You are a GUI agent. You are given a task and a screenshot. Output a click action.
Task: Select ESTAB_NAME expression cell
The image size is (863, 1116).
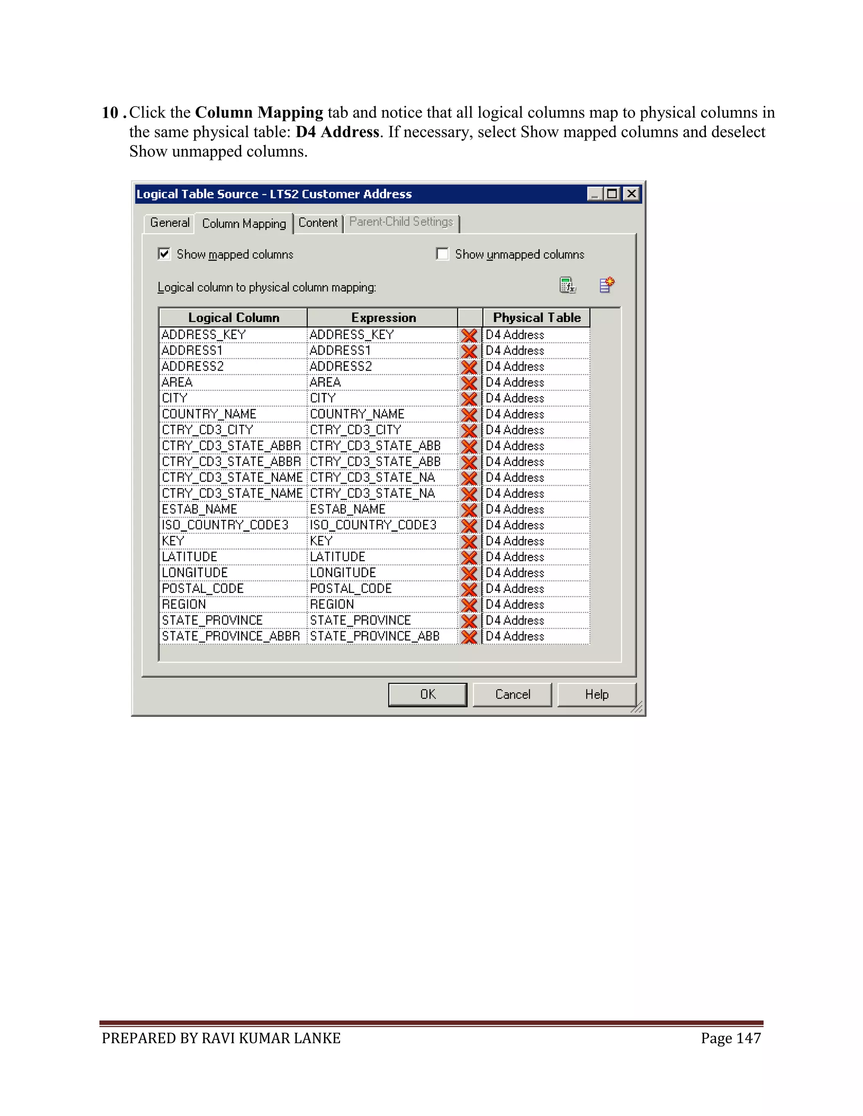click(383, 509)
